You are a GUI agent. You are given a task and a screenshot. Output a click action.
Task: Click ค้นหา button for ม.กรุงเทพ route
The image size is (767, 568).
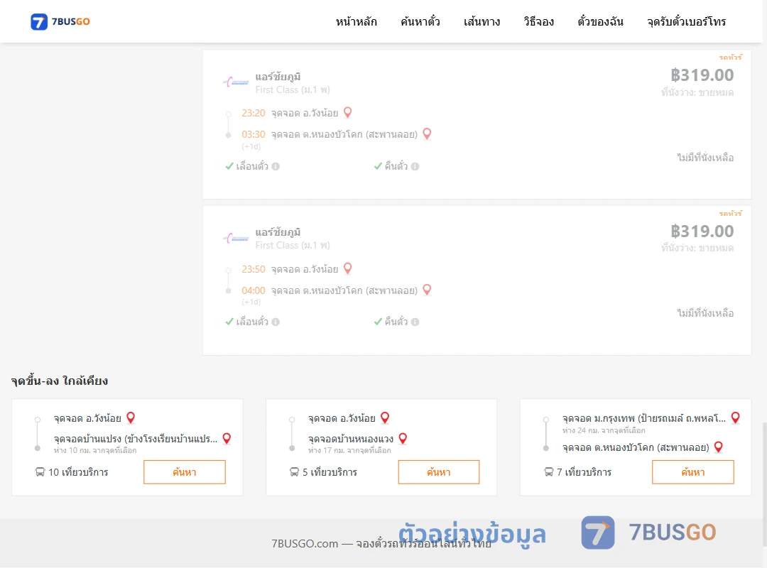[693, 472]
